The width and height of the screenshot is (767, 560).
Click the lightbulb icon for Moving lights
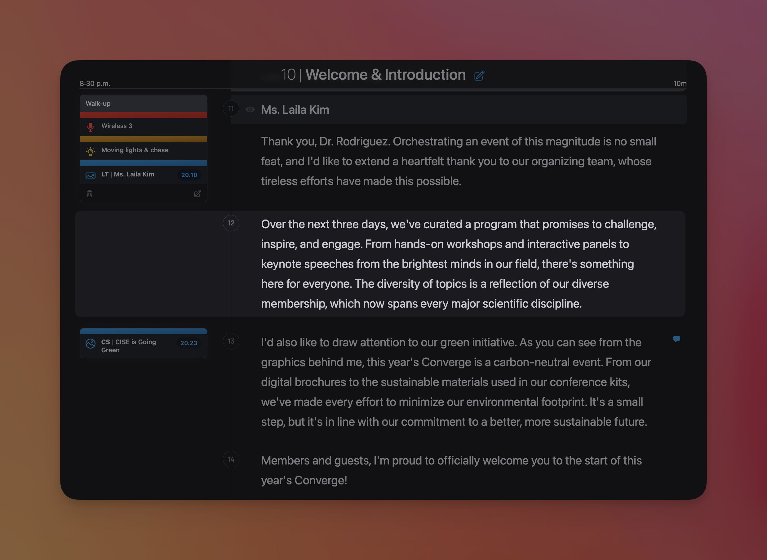91,151
